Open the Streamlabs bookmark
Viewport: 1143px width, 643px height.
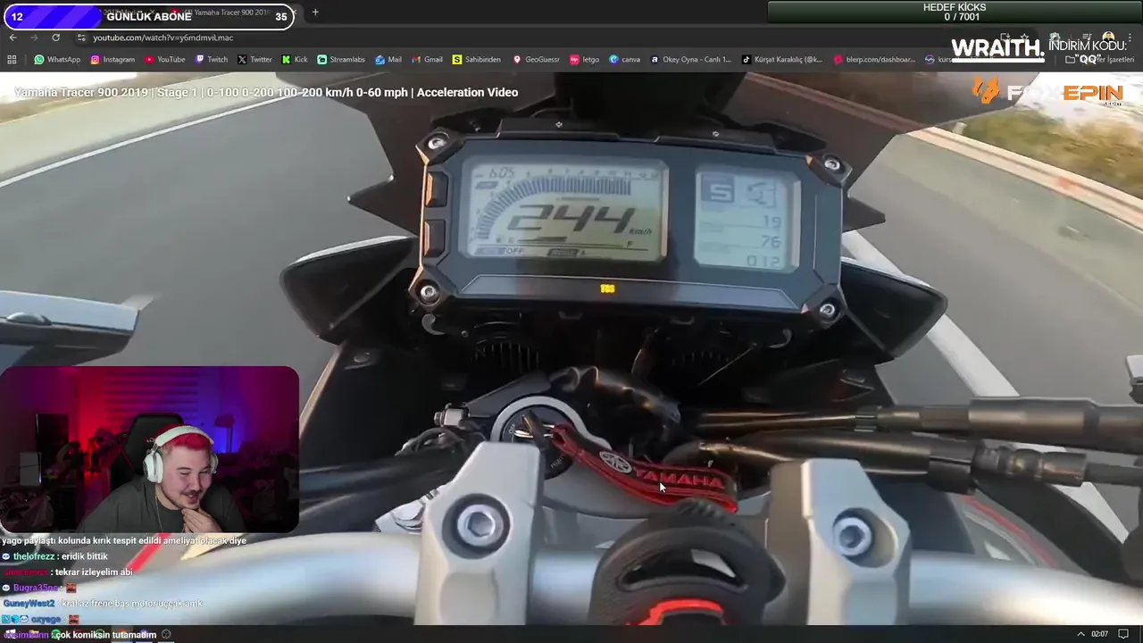coord(341,60)
